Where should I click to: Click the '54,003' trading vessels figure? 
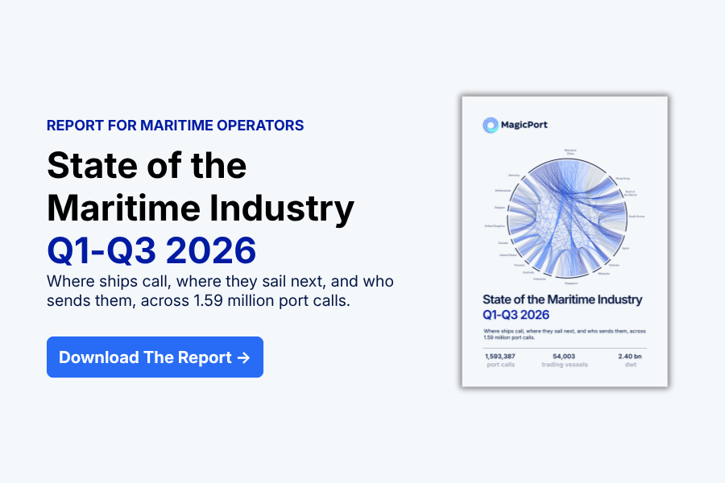(564, 357)
